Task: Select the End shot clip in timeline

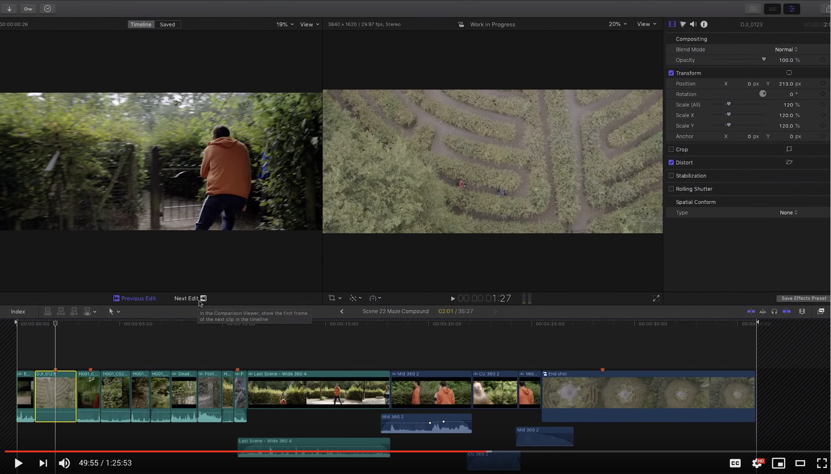Action: click(649, 396)
